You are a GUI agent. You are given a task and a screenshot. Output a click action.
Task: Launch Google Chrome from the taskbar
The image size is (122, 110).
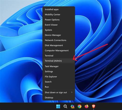point(80,106)
